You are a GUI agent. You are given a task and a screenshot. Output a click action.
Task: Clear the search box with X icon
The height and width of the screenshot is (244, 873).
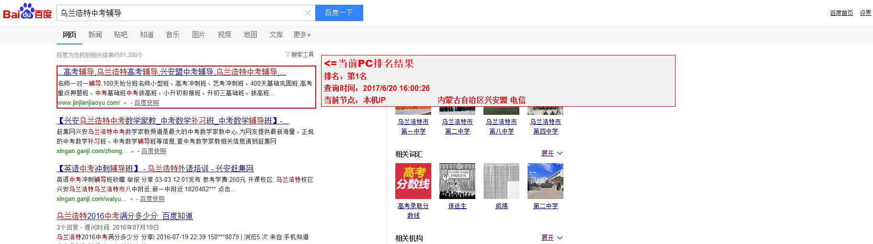click(308, 13)
